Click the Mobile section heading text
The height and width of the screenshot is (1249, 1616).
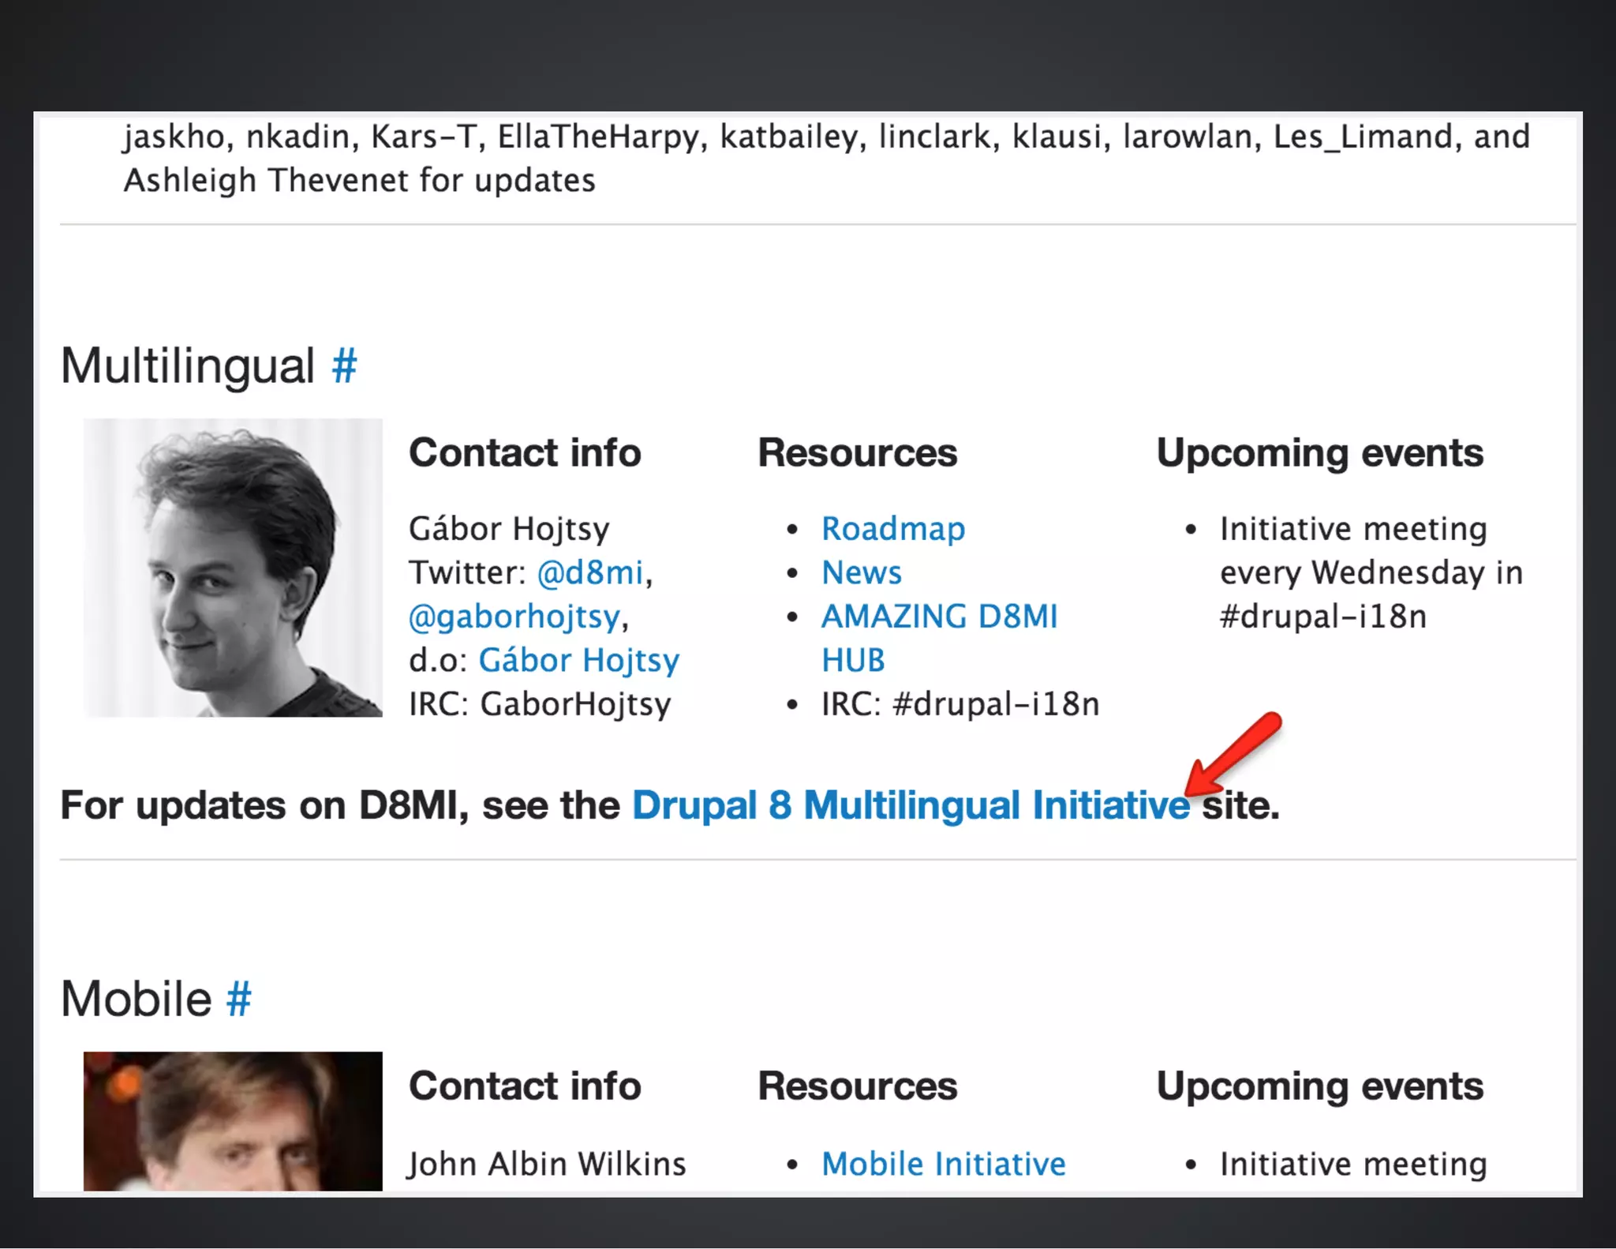coord(137,1000)
